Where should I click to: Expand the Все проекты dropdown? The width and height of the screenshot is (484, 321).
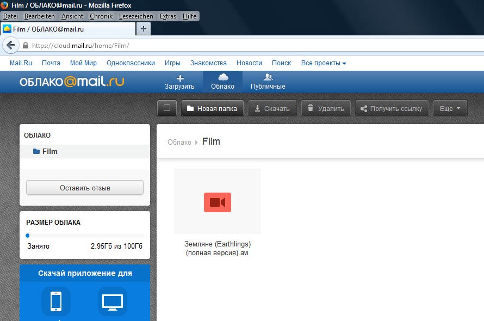(x=324, y=63)
